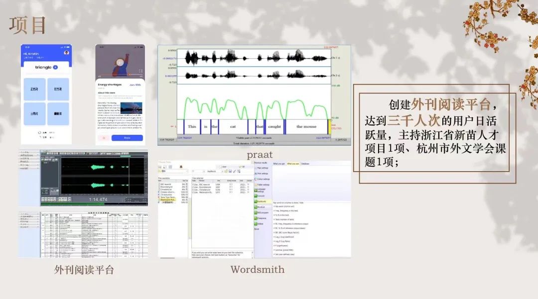Click the OK button in the file chooser

pos(243,167)
